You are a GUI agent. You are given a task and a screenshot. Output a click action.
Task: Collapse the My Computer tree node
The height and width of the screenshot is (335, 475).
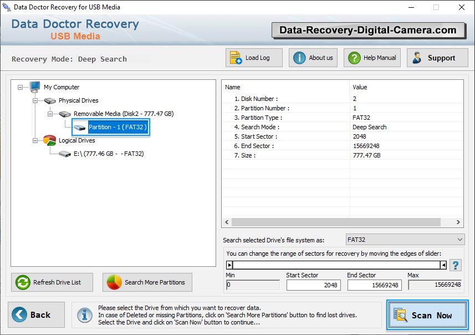click(20, 87)
